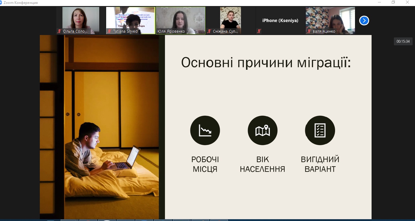Click the muted microphone icon for Сніжана Суп…

click(x=209, y=31)
